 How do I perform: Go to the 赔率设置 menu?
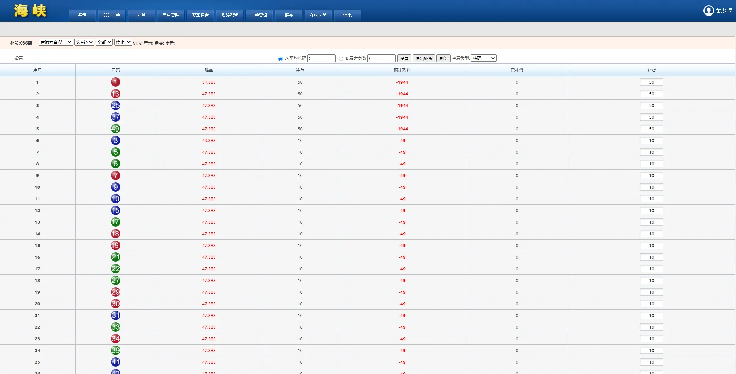(200, 15)
